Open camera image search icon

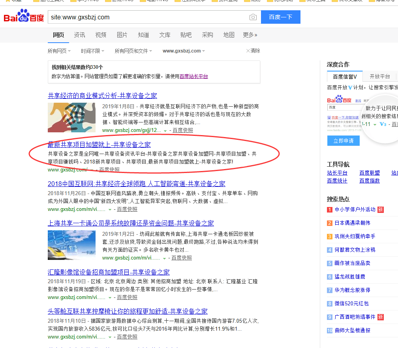pos(253,17)
